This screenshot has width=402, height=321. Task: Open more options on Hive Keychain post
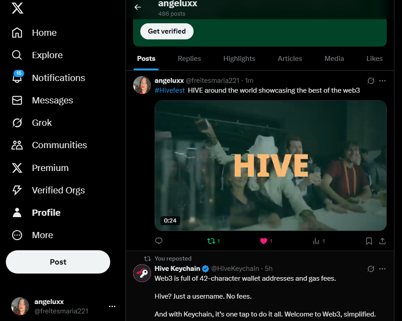[382, 269]
